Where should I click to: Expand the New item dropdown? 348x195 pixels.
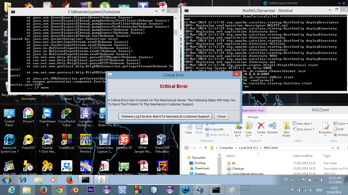(x=303, y=124)
